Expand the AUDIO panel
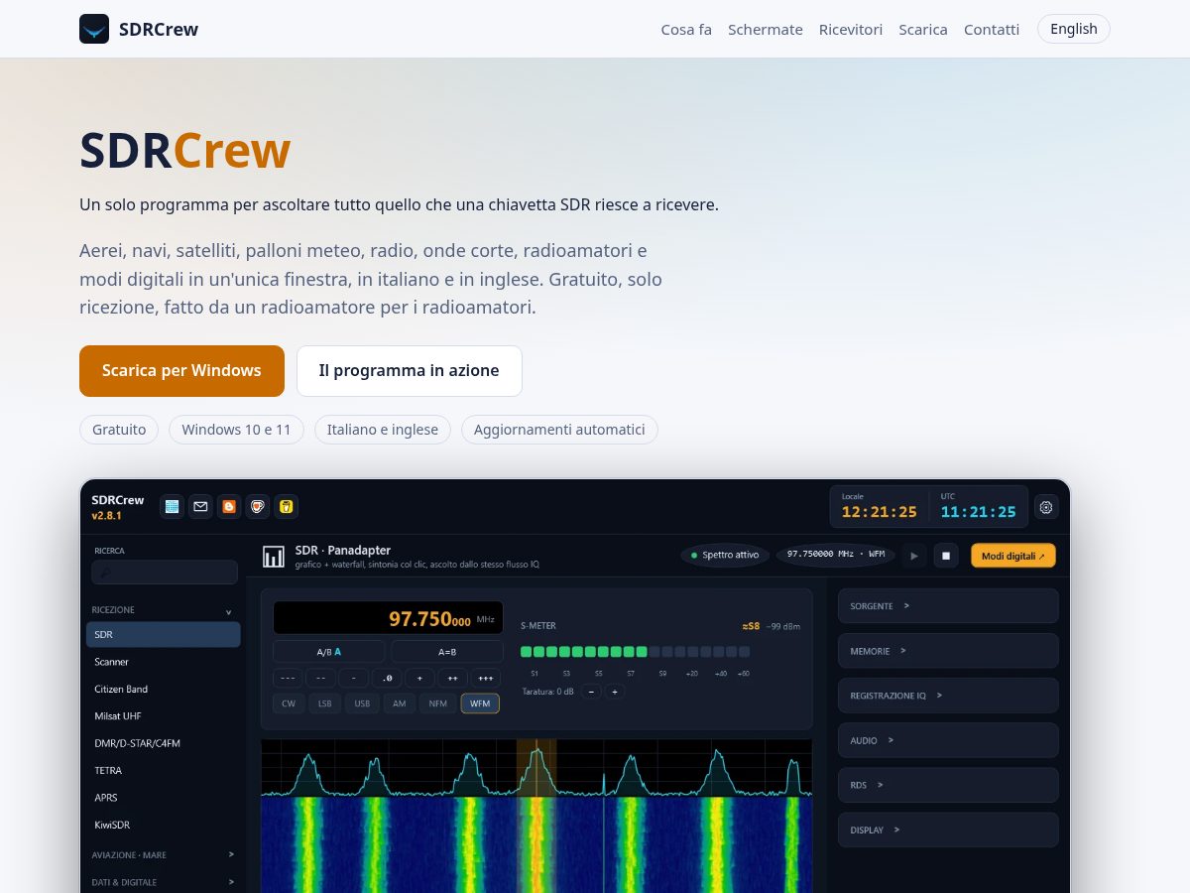The width and height of the screenshot is (1190, 893). tap(948, 740)
